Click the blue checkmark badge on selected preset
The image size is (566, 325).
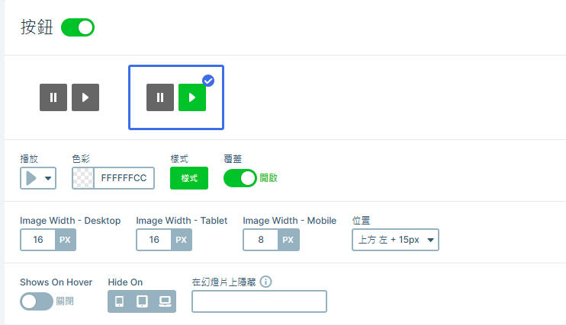tap(208, 81)
